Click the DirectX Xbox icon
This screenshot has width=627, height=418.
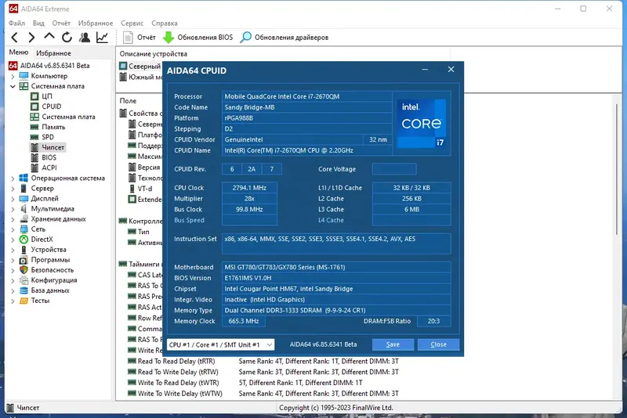pos(24,240)
